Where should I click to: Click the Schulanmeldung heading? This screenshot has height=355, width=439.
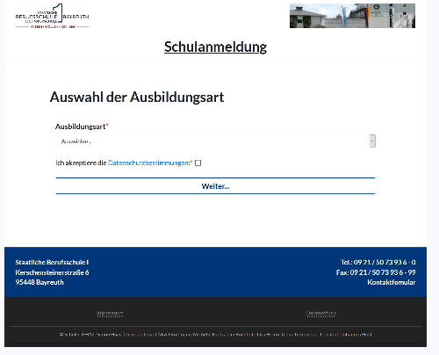click(215, 47)
